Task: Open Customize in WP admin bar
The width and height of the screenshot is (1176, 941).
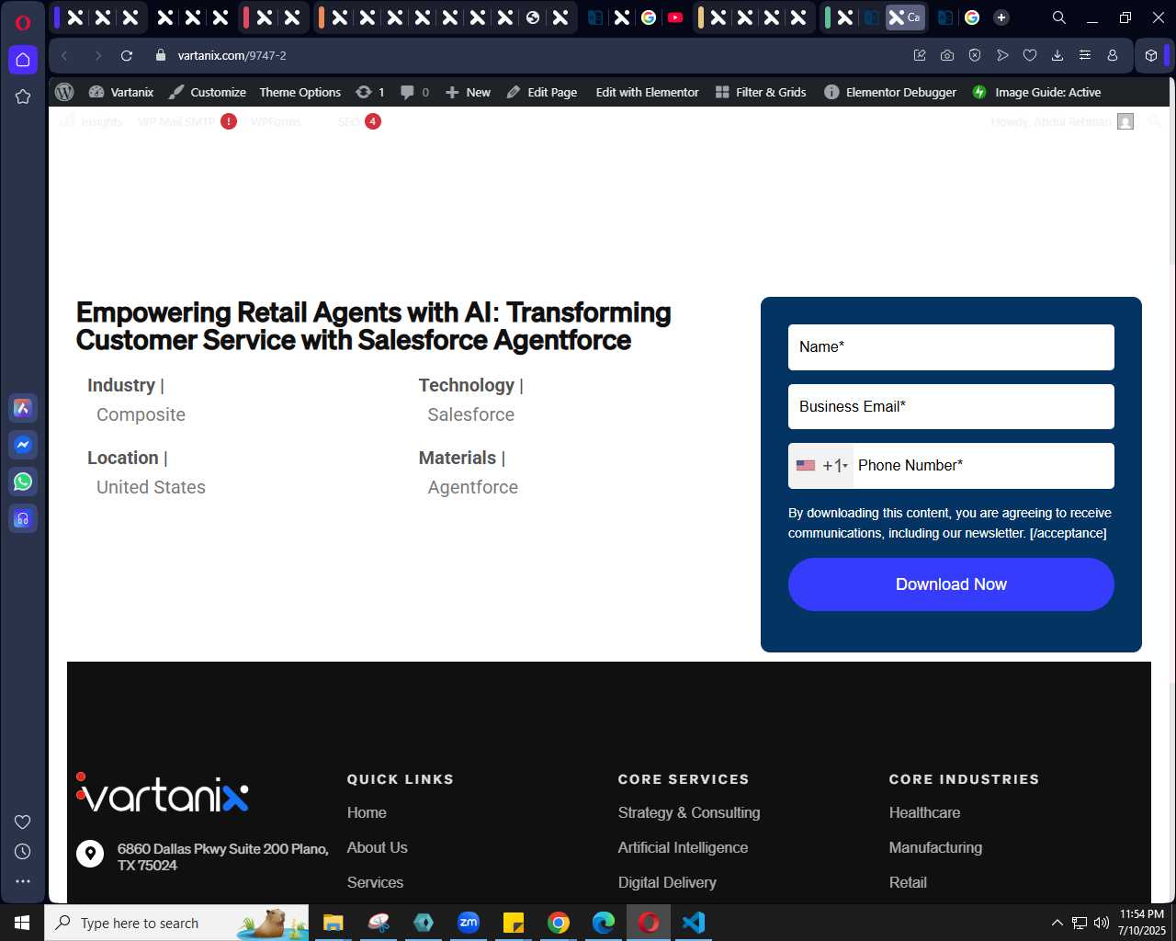Action: (207, 92)
